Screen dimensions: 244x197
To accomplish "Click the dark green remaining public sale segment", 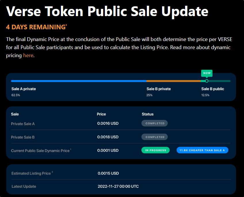I will coord(219,81).
